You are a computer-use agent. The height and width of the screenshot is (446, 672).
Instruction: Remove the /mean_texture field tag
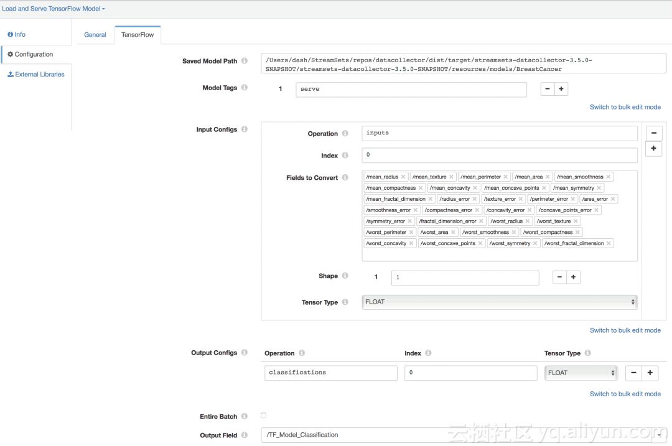coord(451,177)
